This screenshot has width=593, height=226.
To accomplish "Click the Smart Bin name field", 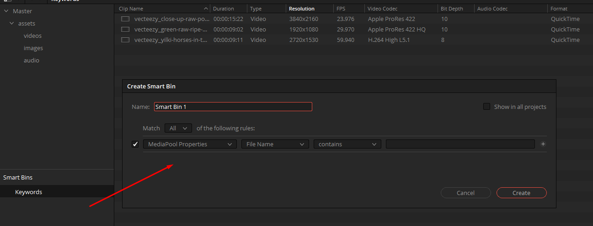I will pyautogui.click(x=233, y=107).
